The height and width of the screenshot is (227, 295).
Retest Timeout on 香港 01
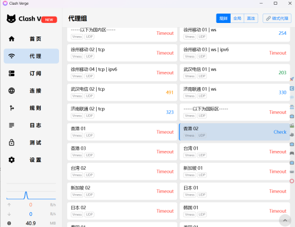(165, 132)
